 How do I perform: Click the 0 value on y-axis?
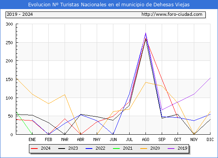click(x=11, y=135)
